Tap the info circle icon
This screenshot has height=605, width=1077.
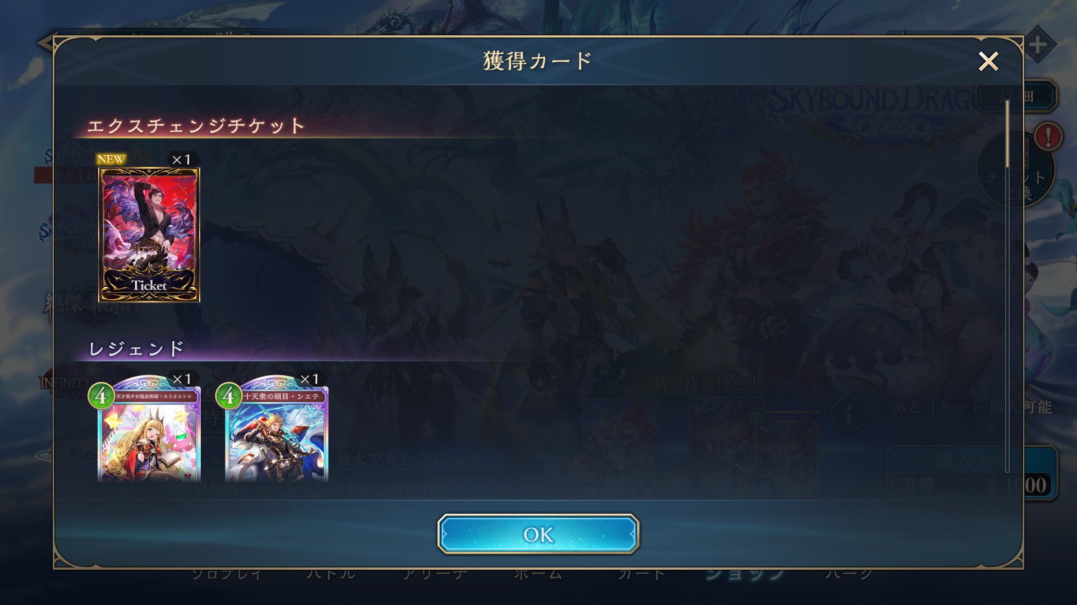[848, 416]
